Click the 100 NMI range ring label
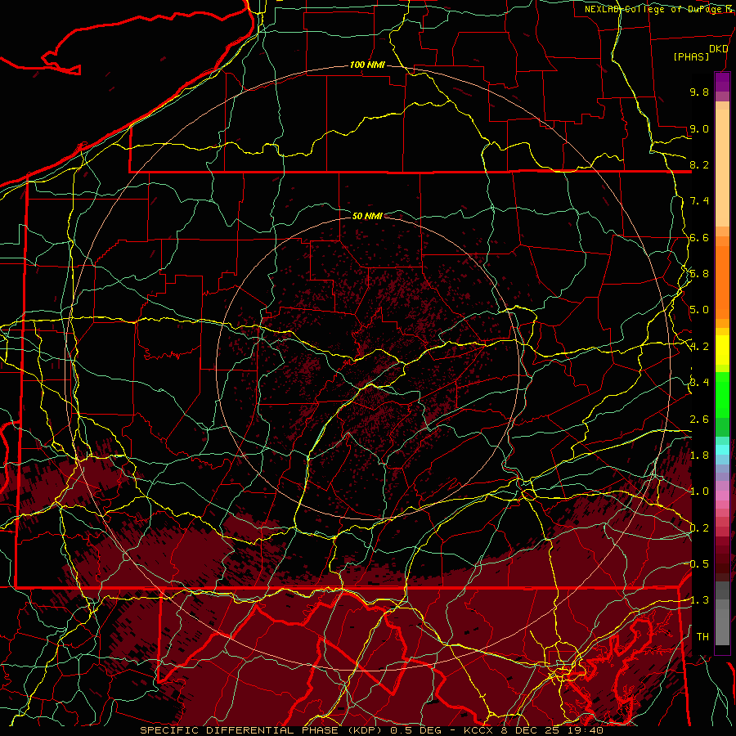 click(x=367, y=65)
